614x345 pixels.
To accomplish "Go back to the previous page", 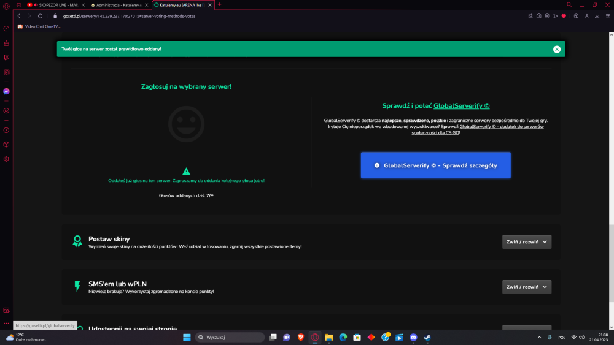I will pos(19,16).
